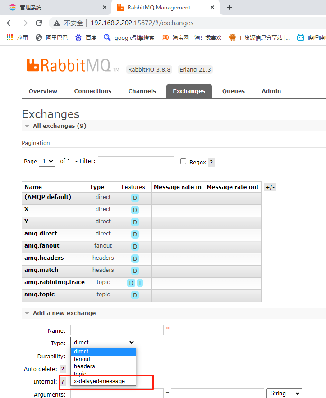The width and height of the screenshot is (326, 398).
Task: Click the browser forward arrow
Action: 24,23
